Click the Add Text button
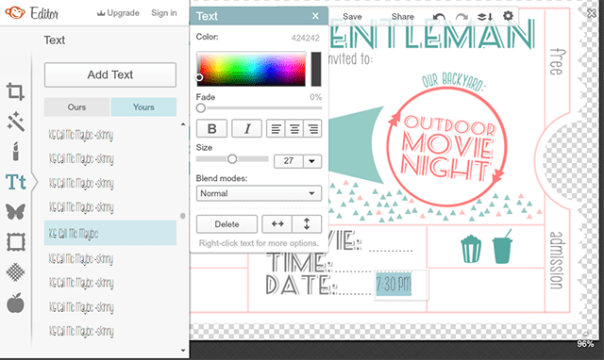The height and width of the screenshot is (360, 604). (x=110, y=74)
